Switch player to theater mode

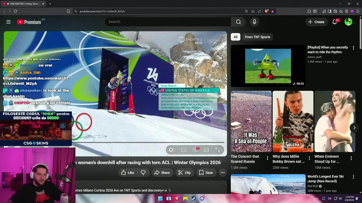coord(206,150)
